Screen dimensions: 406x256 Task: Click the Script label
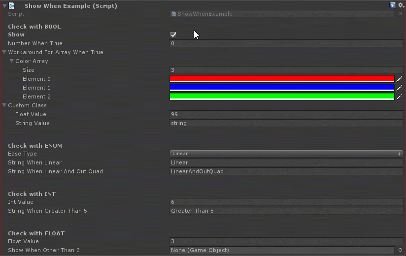[x=16, y=14]
